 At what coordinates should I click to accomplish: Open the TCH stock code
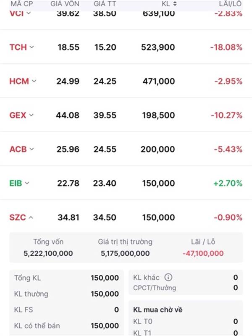click(x=18, y=47)
